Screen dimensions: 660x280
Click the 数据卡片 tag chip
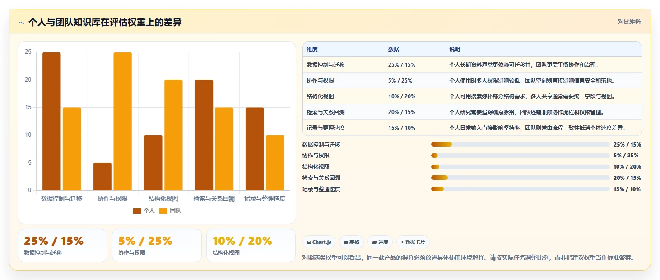(413, 242)
